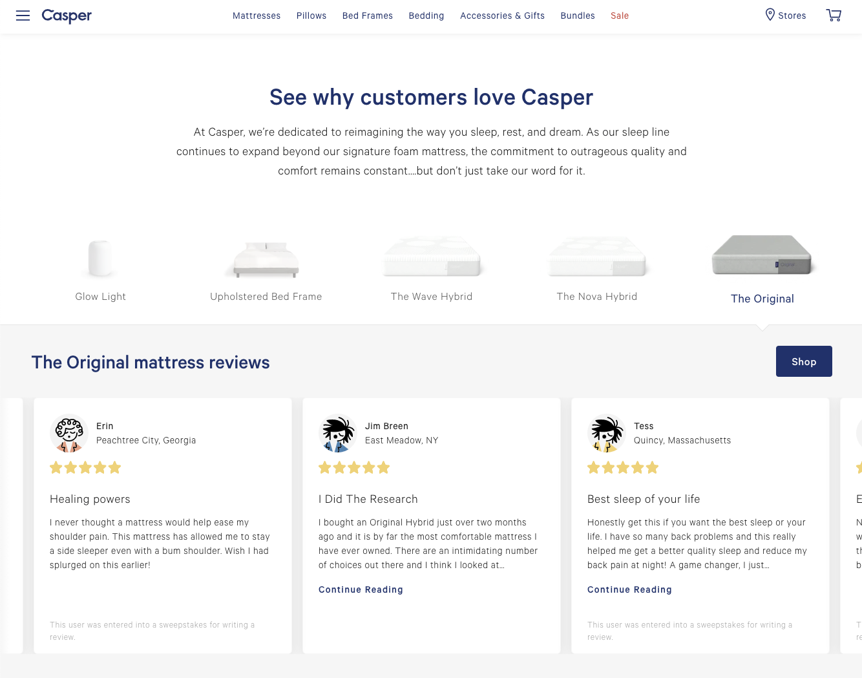This screenshot has width=862, height=678.
Task: Continue reading Tess's review
Action: click(x=629, y=589)
